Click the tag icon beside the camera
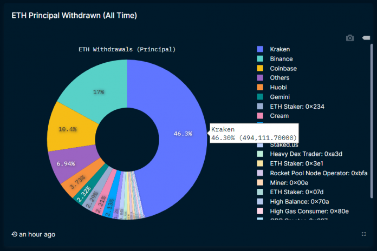This screenshot has width=377, height=251. [x=366, y=38]
